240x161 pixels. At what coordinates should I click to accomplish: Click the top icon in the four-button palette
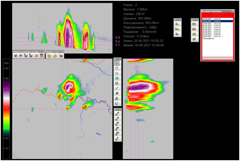point(194,24)
